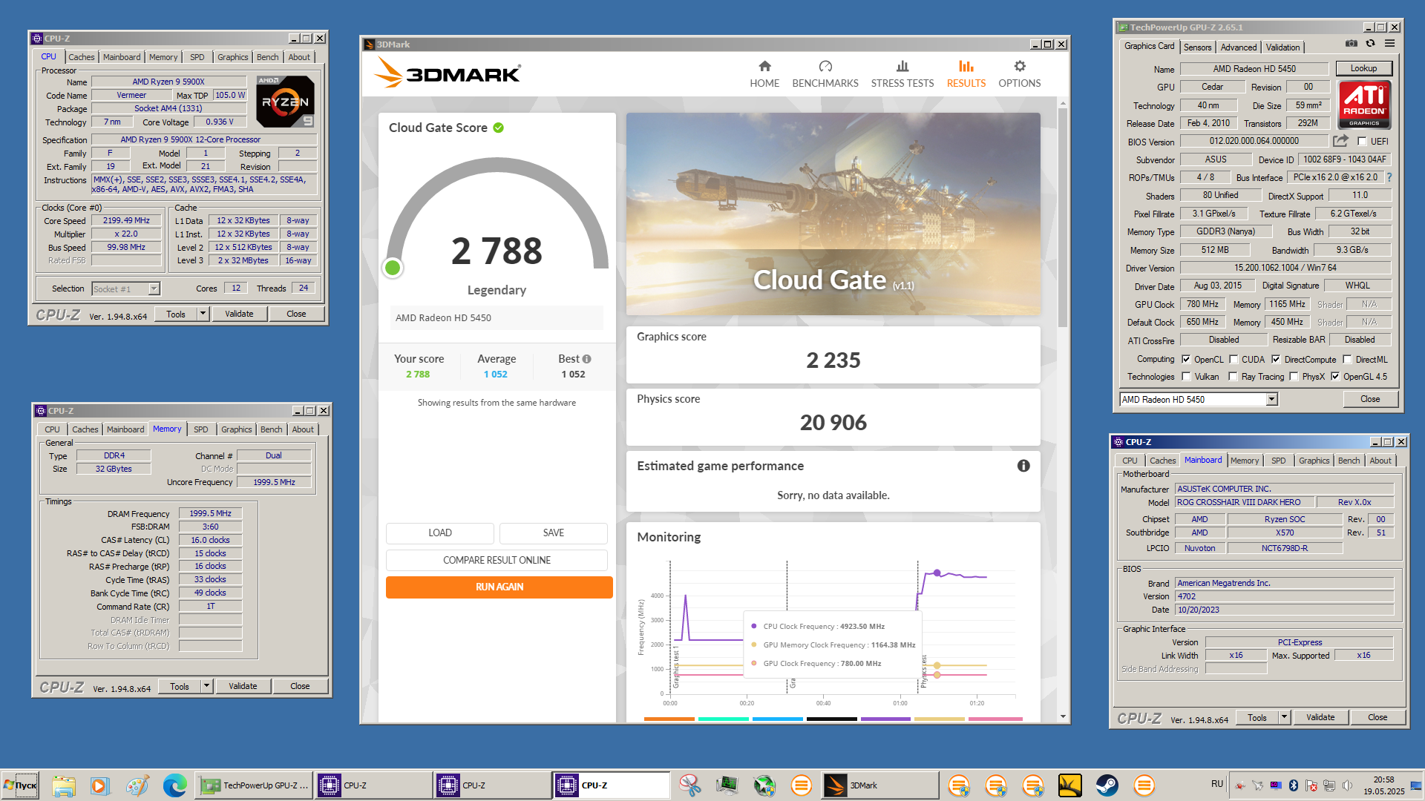Click the purple CPU clock marker on chart
1425x801 pixels.
(937, 573)
